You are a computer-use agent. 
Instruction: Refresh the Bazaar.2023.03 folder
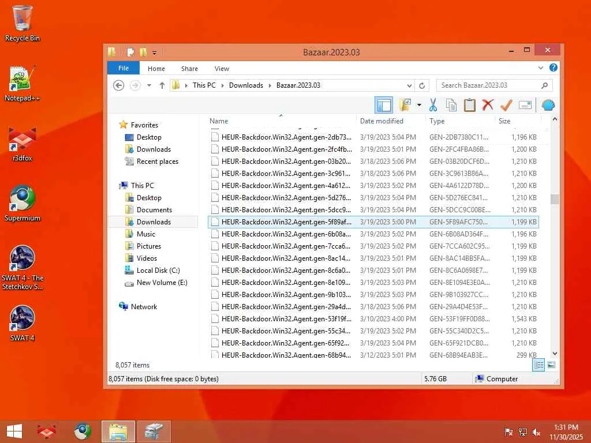pos(422,85)
